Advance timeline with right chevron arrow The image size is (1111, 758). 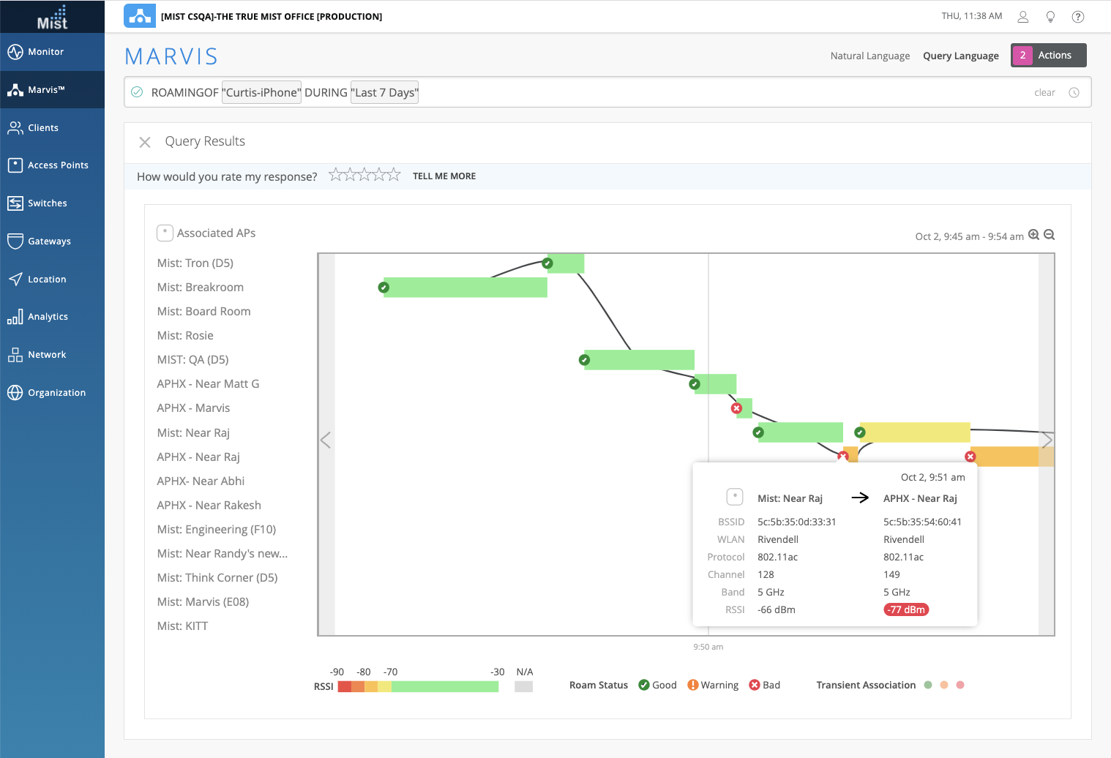1047,440
